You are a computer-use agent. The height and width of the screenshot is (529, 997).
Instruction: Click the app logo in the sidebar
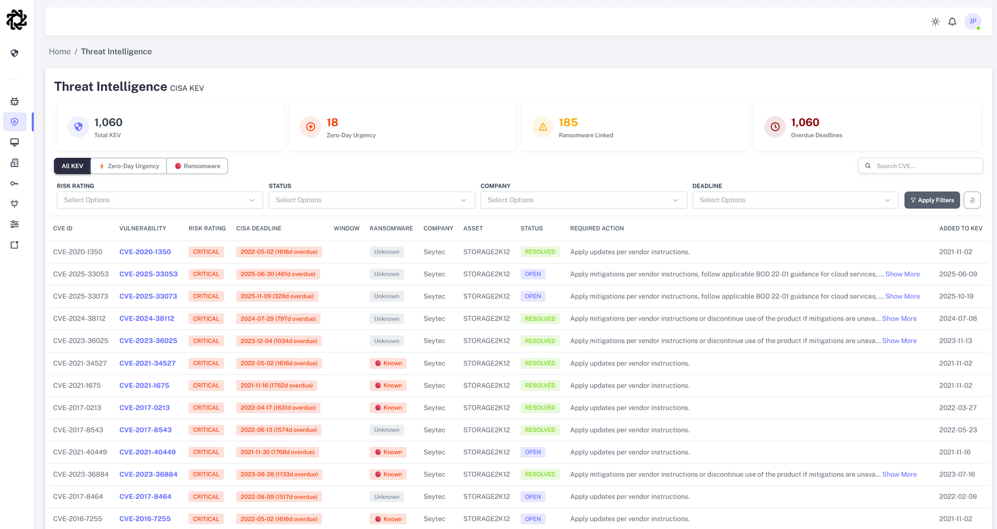click(x=17, y=20)
